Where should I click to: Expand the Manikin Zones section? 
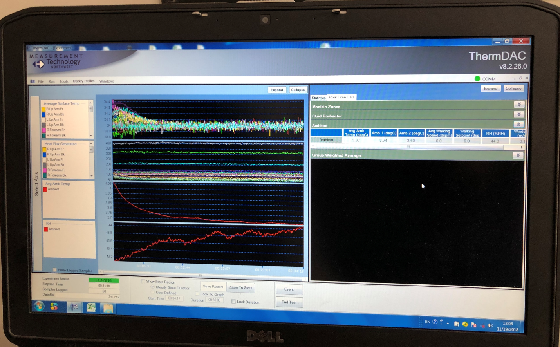pos(519,105)
